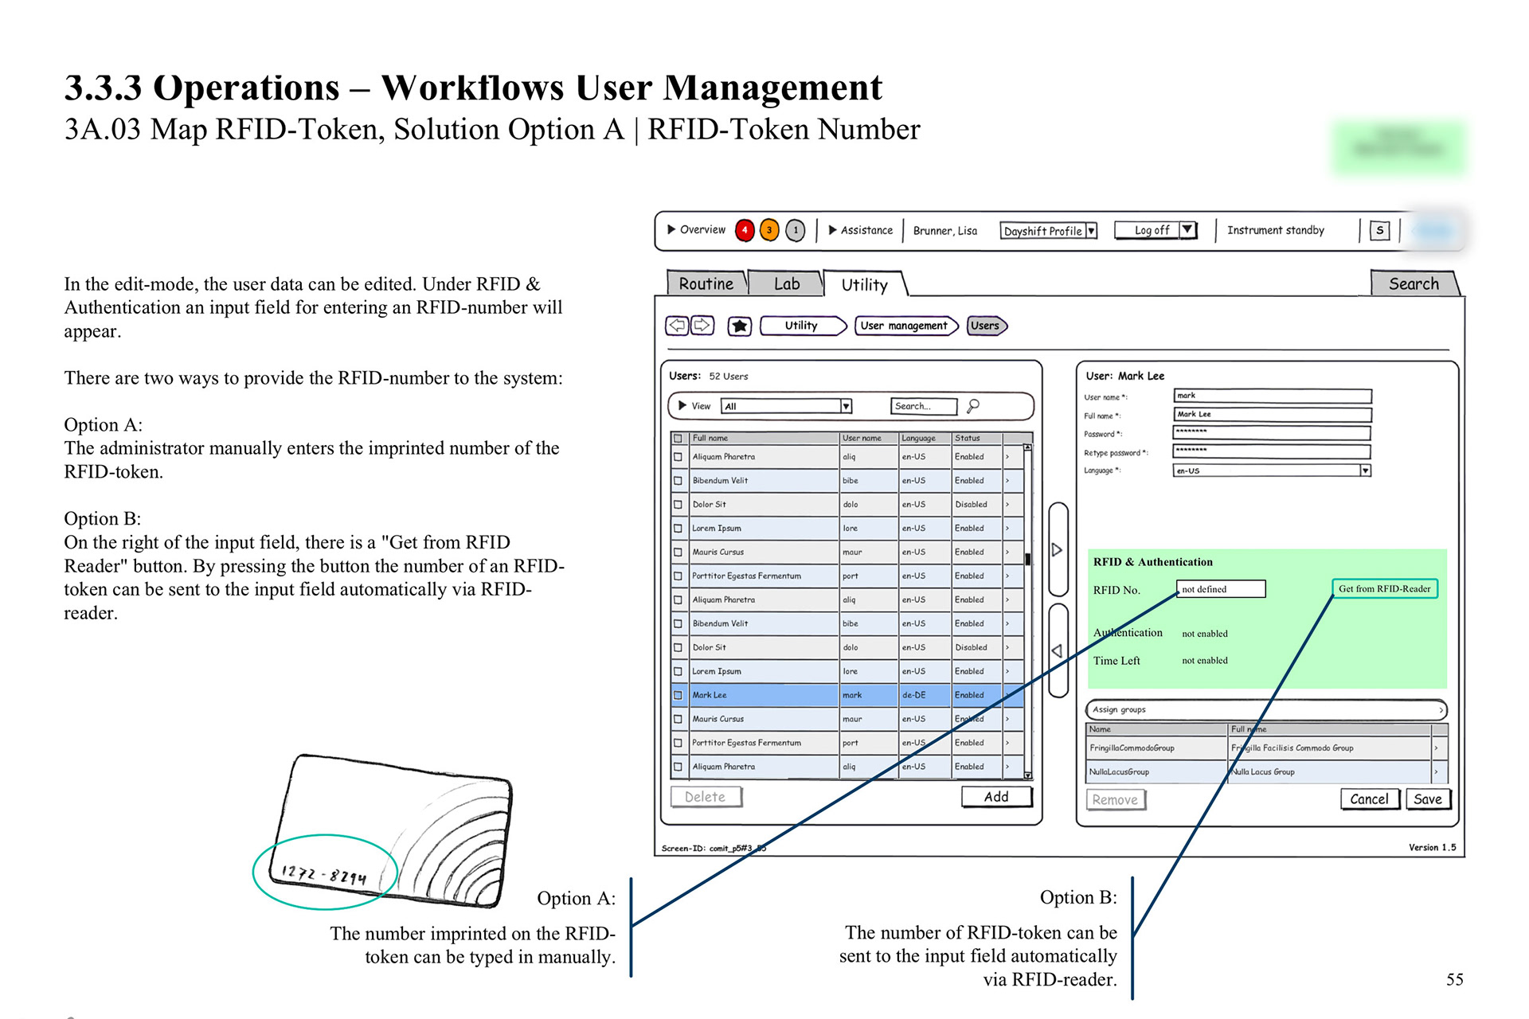This screenshot has height=1019, width=1529.
Task: Open the Search tab
Action: pos(1414,283)
